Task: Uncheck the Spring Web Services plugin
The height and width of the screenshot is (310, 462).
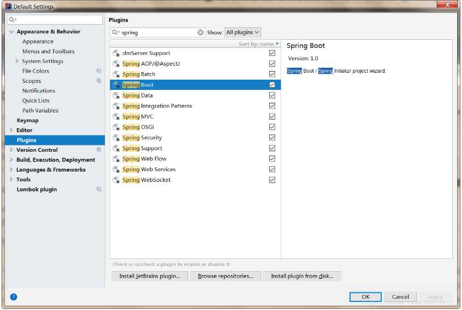Action: pyautogui.click(x=272, y=170)
